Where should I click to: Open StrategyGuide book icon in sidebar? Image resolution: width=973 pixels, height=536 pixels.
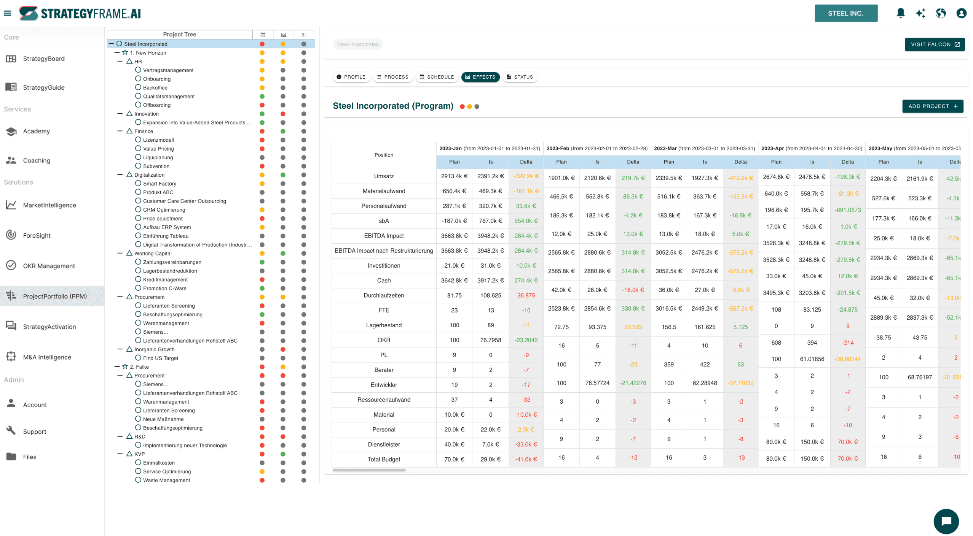tap(11, 87)
